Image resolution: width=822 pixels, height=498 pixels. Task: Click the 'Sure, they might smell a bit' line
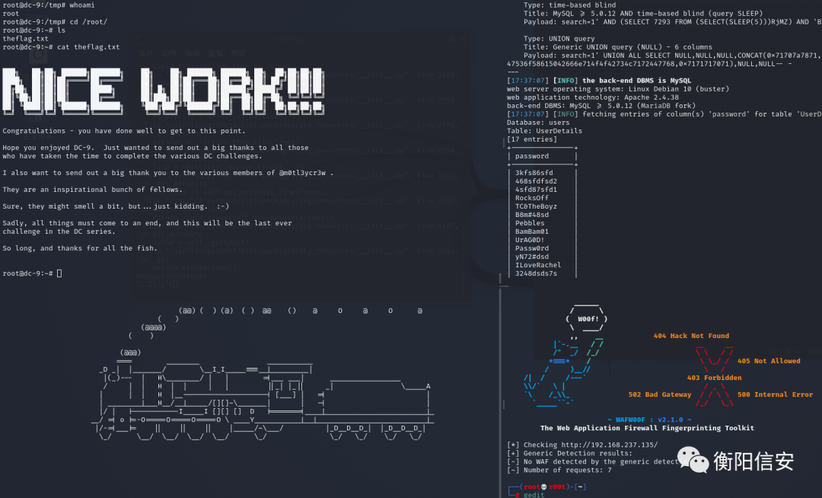tap(116, 206)
